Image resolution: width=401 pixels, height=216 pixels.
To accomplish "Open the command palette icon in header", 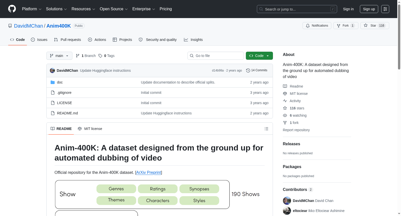I will (x=385, y=9).
